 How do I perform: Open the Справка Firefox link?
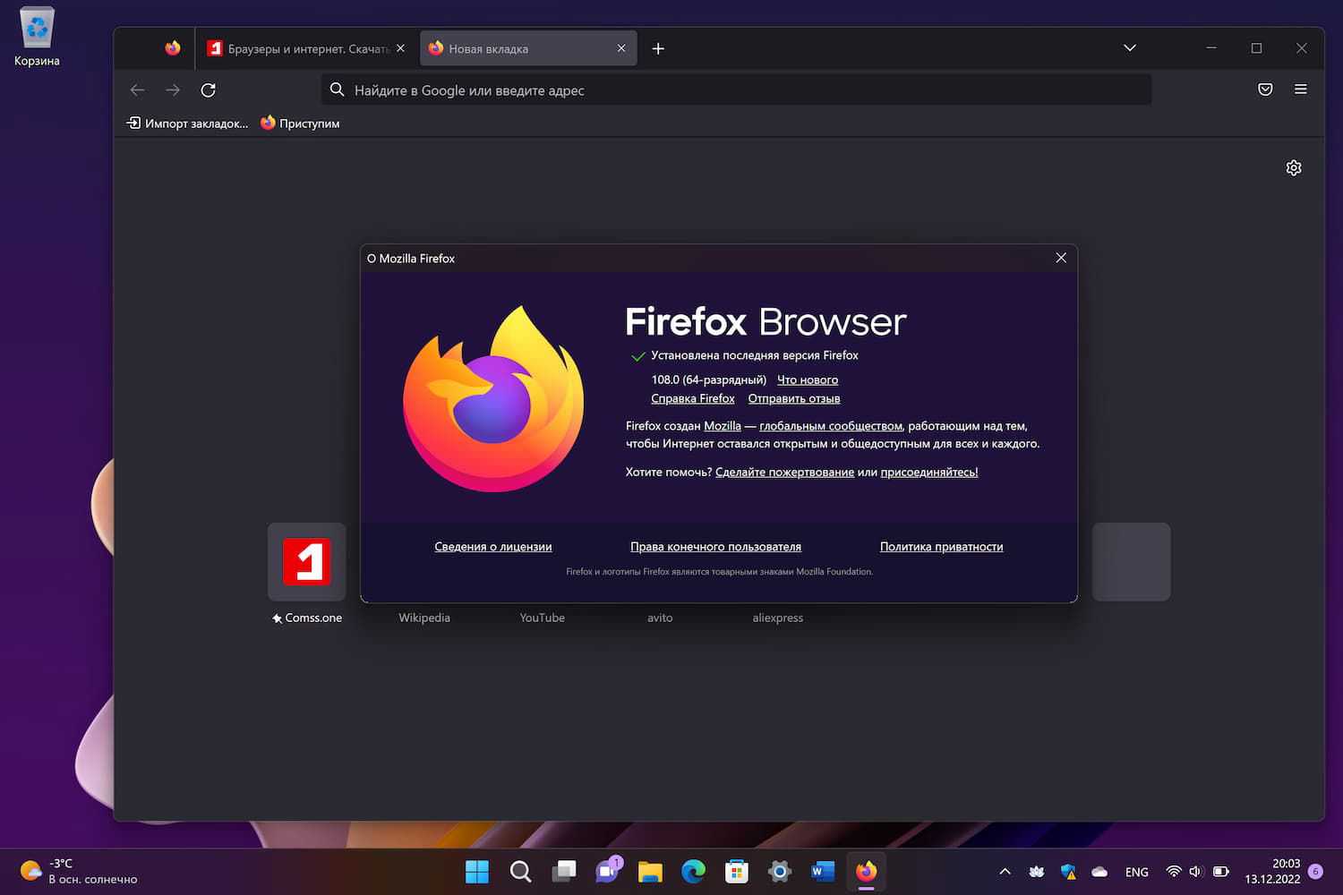tap(693, 398)
